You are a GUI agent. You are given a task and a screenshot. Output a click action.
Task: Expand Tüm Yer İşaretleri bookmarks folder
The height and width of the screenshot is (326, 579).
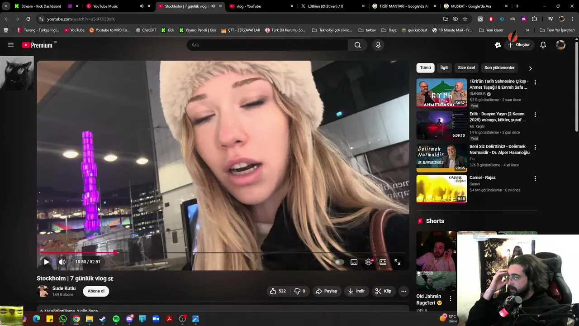pyautogui.click(x=557, y=30)
